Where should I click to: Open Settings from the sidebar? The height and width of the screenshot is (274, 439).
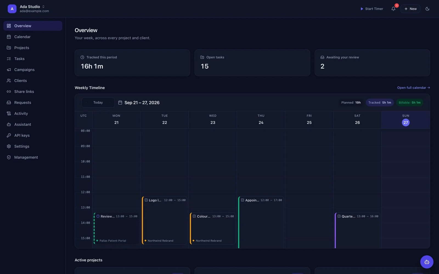pyautogui.click(x=33, y=146)
